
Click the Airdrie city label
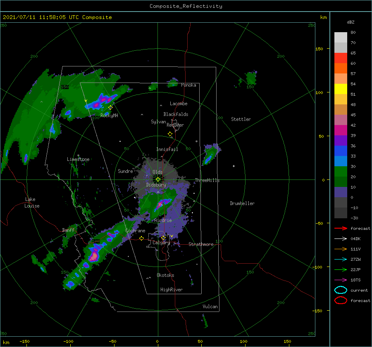tap(163, 220)
